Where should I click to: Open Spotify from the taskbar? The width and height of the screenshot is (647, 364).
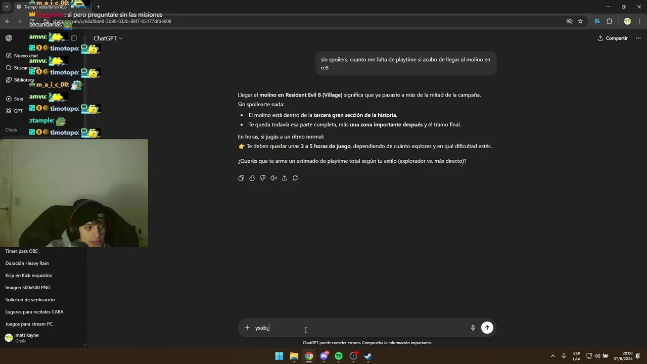pos(339,356)
